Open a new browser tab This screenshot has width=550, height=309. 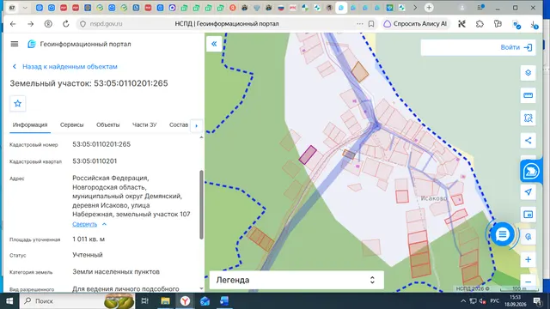(x=429, y=8)
